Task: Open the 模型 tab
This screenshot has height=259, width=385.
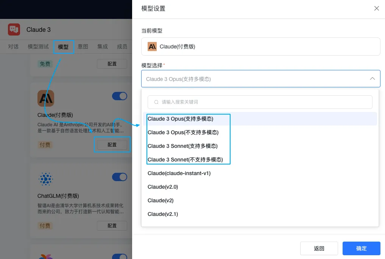Action: (63, 47)
